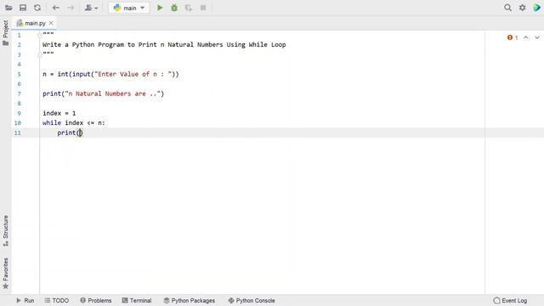The width and height of the screenshot is (544, 306).
Task: Collapse docstring fold marker at line 1
Action: pyautogui.click(x=40, y=36)
